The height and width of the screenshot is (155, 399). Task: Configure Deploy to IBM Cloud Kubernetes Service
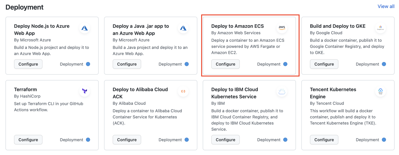tap(225, 140)
